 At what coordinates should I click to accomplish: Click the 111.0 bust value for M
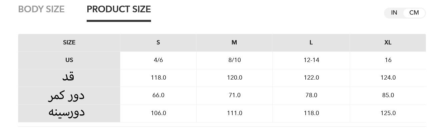[x=234, y=113]
